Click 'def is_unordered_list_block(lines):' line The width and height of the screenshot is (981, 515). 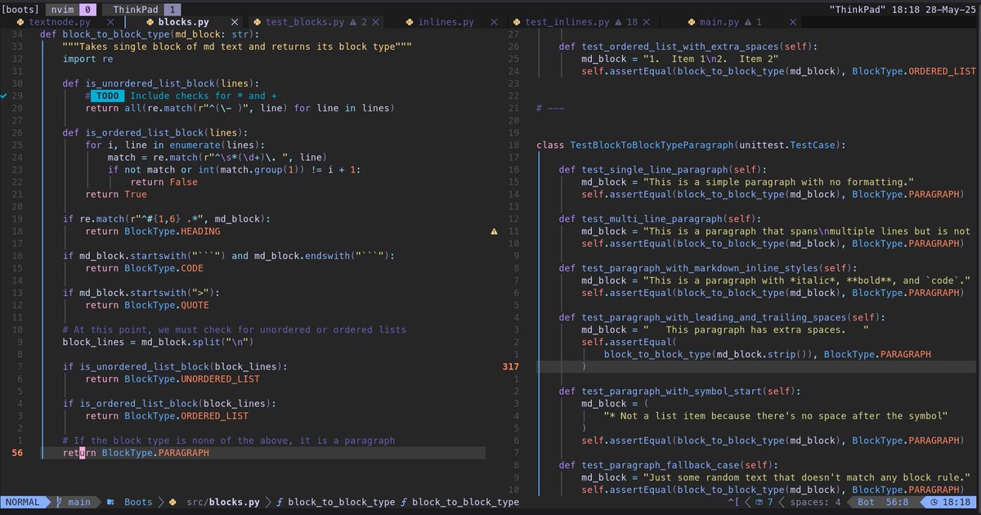160,83
